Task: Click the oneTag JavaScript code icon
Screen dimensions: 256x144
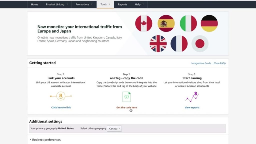Action: (126, 96)
